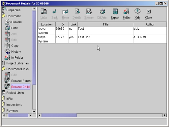Click table horizontal scrollbar left arrow
The height and width of the screenshot is (127, 169).
(40, 115)
